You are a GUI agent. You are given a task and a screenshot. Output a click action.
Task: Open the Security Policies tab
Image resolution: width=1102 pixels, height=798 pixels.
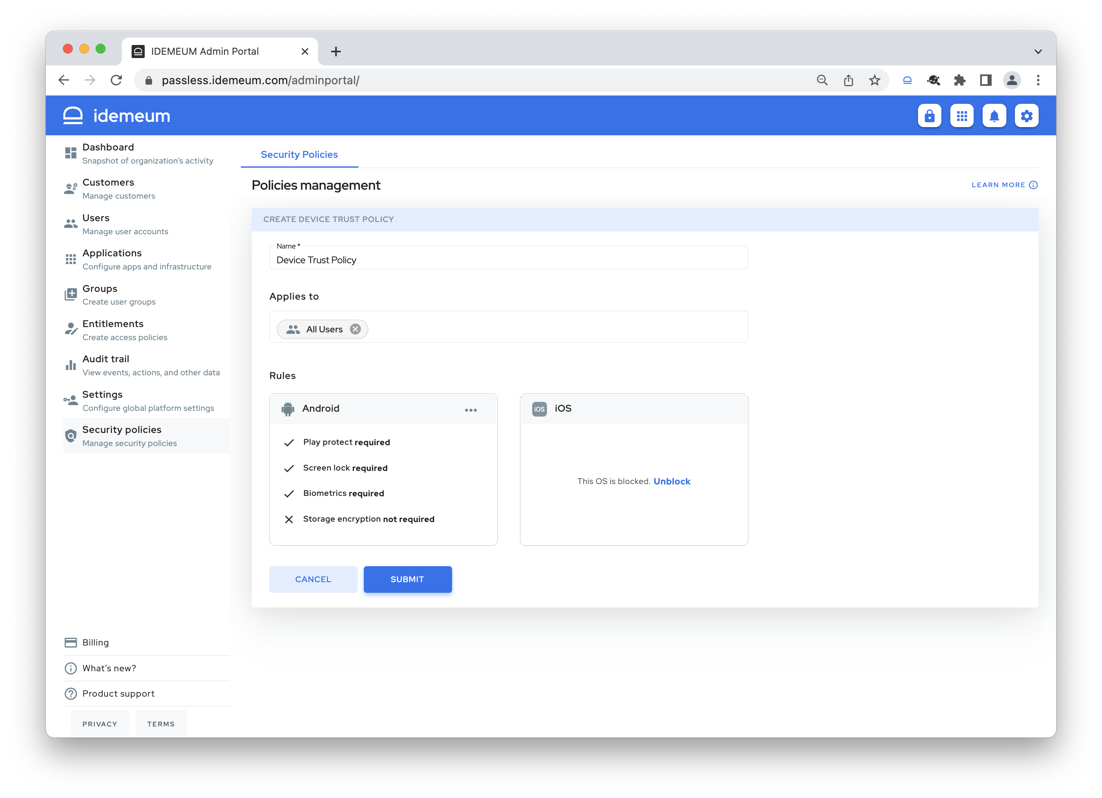point(299,155)
